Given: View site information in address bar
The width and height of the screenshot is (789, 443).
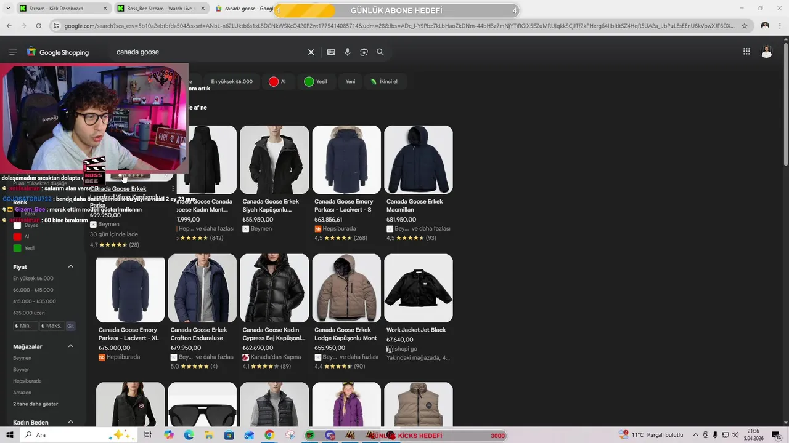Looking at the screenshot, I should (x=56, y=26).
